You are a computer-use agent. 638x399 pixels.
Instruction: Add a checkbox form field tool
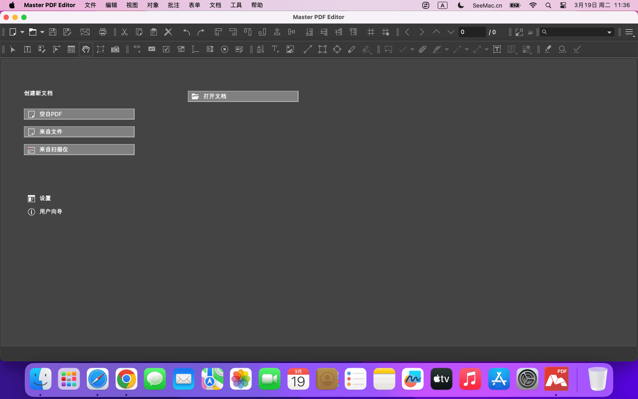pos(166,49)
